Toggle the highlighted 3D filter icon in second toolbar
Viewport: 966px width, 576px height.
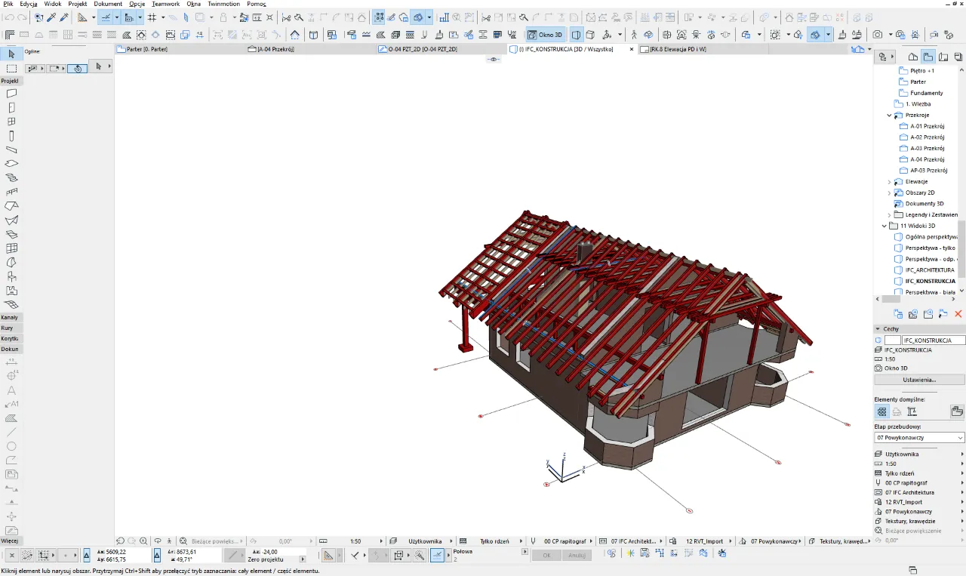(x=814, y=35)
